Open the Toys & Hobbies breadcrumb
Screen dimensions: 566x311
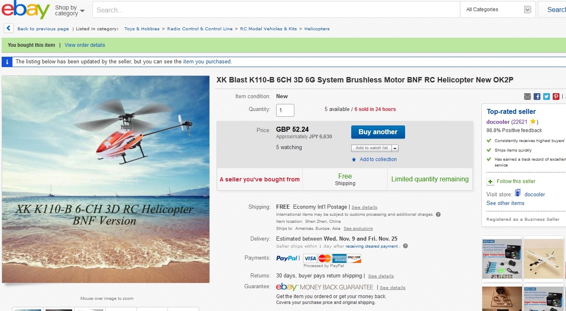click(142, 29)
